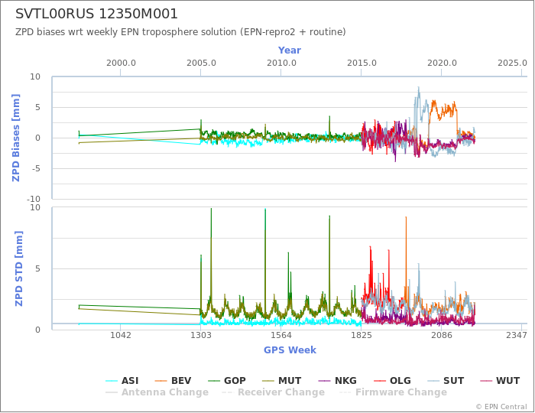Toggle the GOP series in the legend
535x413 pixels.
coord(227,381)
